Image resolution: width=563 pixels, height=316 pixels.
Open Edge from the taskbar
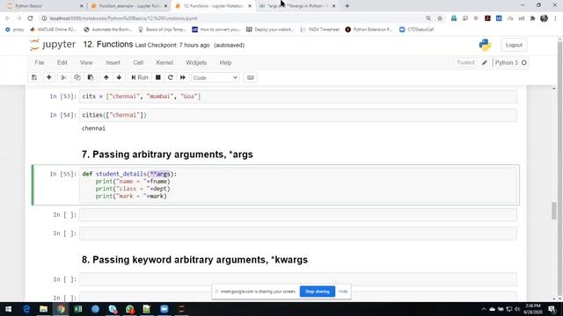[26, 309]
